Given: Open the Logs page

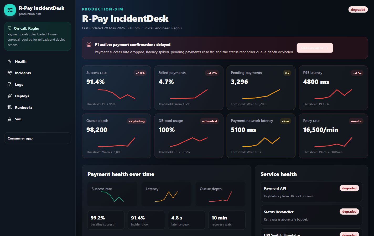Looking at the screenshot, I should 38,84.
